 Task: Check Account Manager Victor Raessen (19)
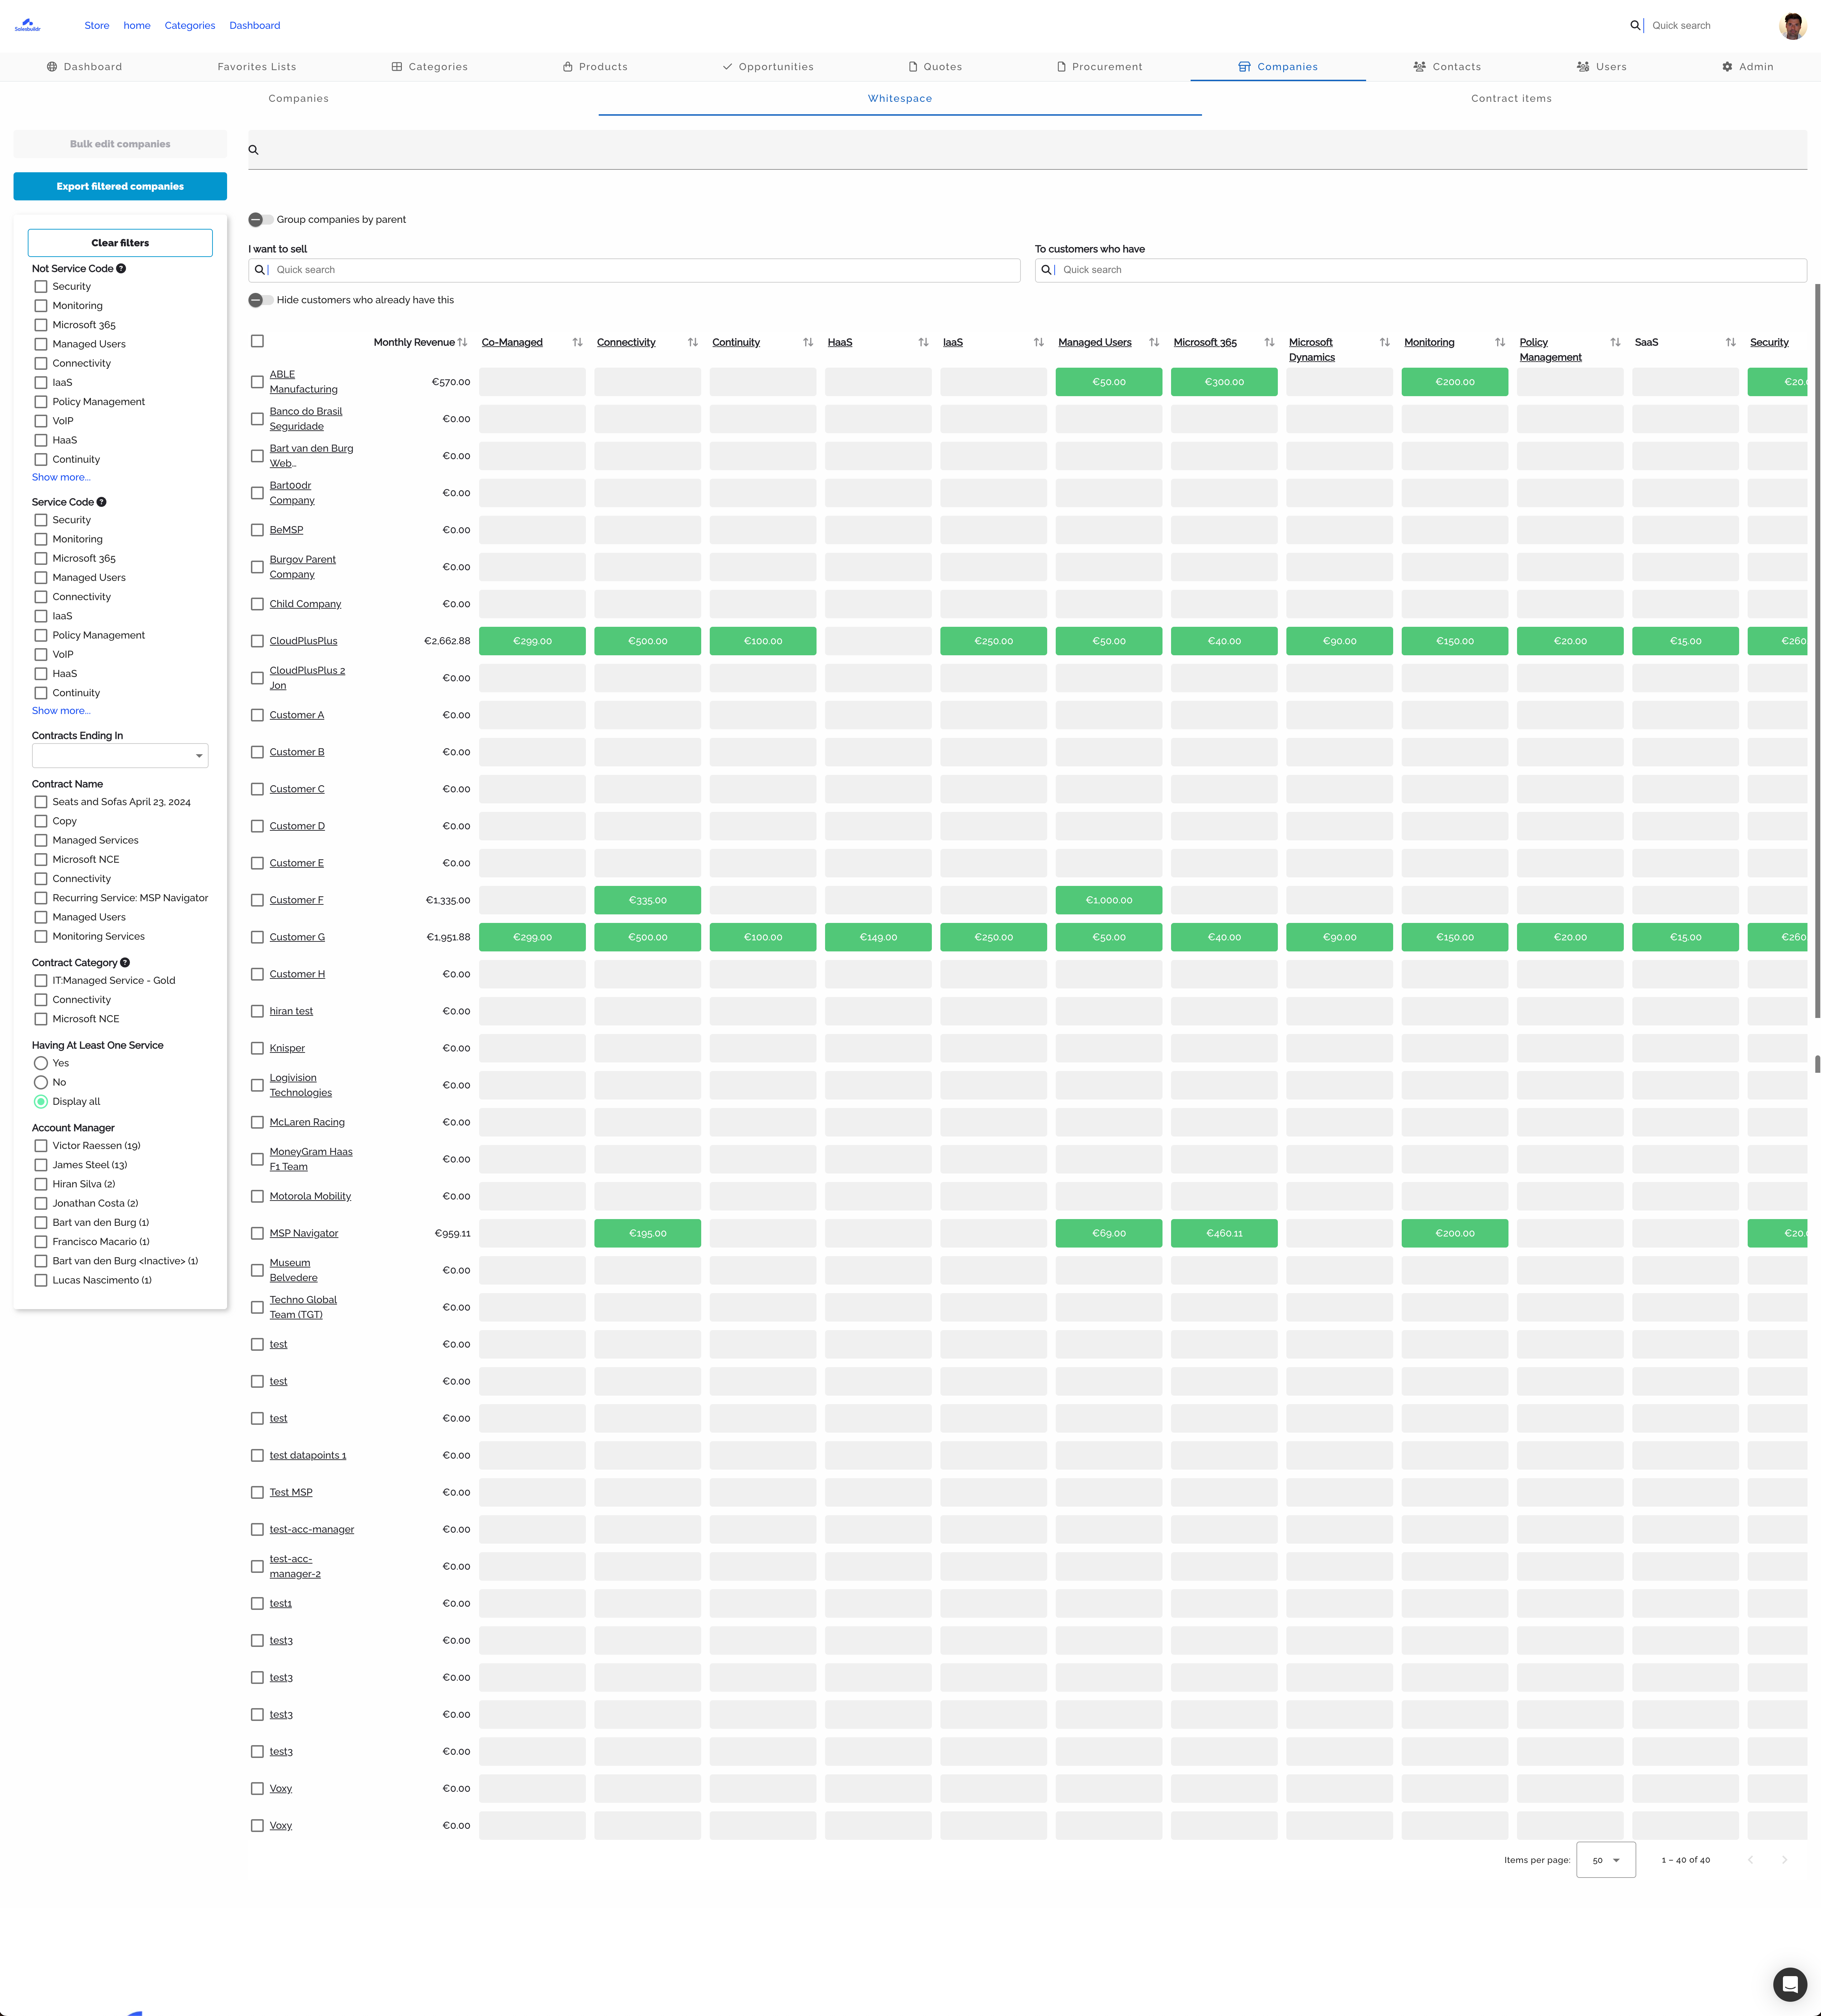(41, 1146)
